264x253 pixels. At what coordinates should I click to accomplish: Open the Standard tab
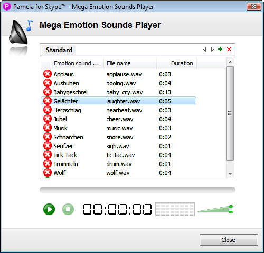tap(59, 50)
